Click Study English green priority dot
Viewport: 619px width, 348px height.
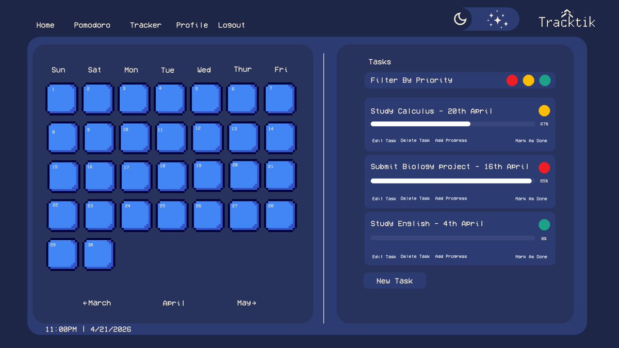tap(544, 225)
